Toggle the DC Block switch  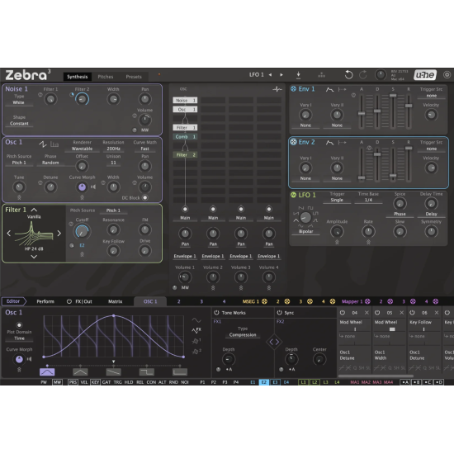144,197
